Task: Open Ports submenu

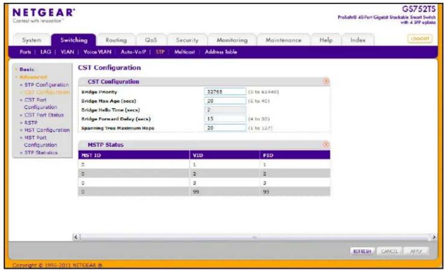Action: coord(25,52)
